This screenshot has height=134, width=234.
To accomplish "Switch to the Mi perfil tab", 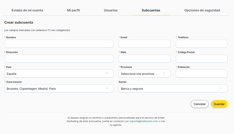I will (x=73, y=10).
